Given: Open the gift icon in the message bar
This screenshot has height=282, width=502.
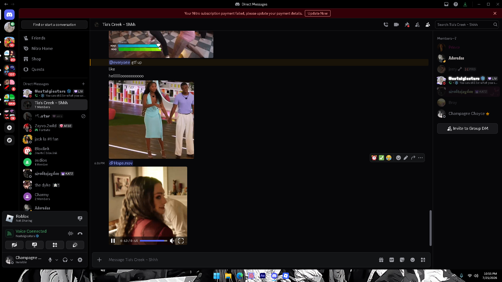Looking at the screenshot, I should click(381, 260).
